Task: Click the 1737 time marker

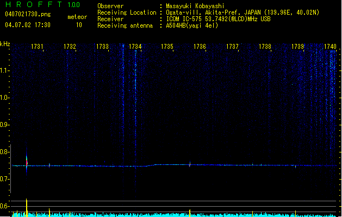Action: (x=233, y=47)
